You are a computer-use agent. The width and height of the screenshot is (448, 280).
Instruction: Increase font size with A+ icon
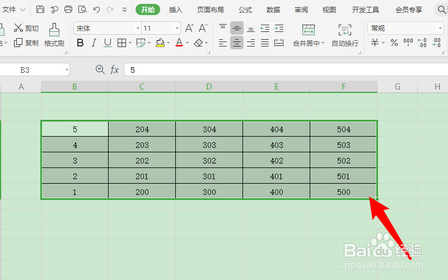point(189,28)
